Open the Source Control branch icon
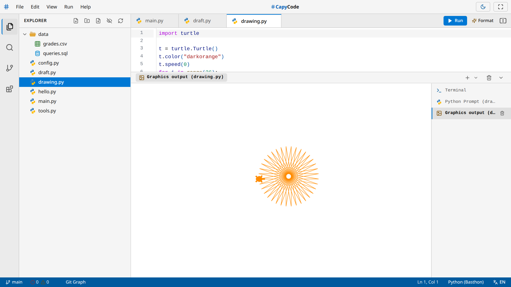511x287 pixels. [10, 68]
